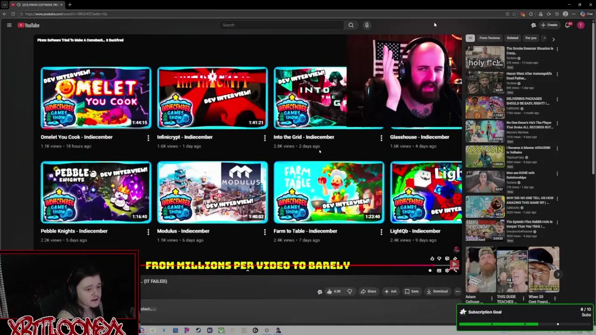Viewport: 596px width, 335px height.
Task: Click the in-player thumbs-up icon
Action: pos(432,259)
